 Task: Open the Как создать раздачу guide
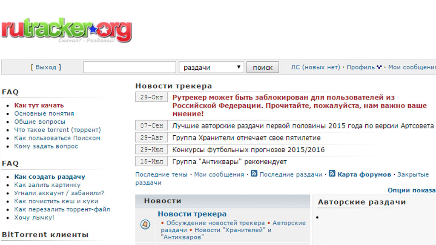(49, 177)
